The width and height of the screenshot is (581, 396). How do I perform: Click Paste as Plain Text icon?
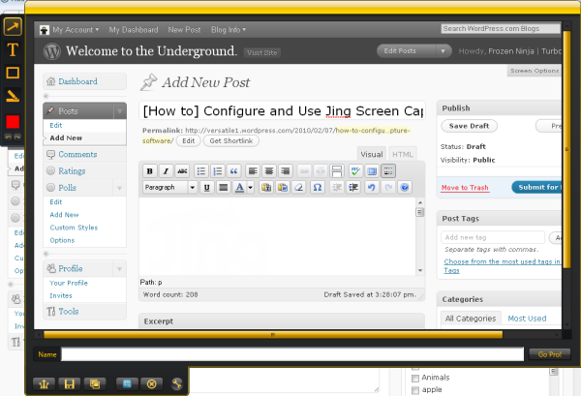266,188
